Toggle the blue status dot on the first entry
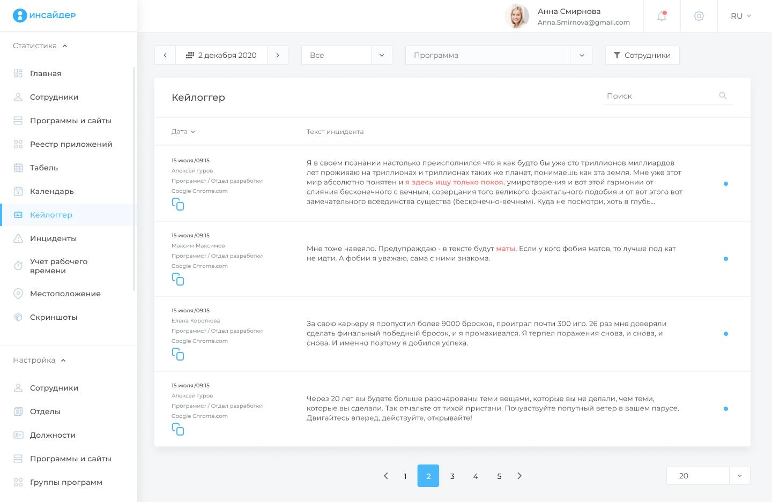The width and height of the screenshot is (772, 502). coord(726,184)
